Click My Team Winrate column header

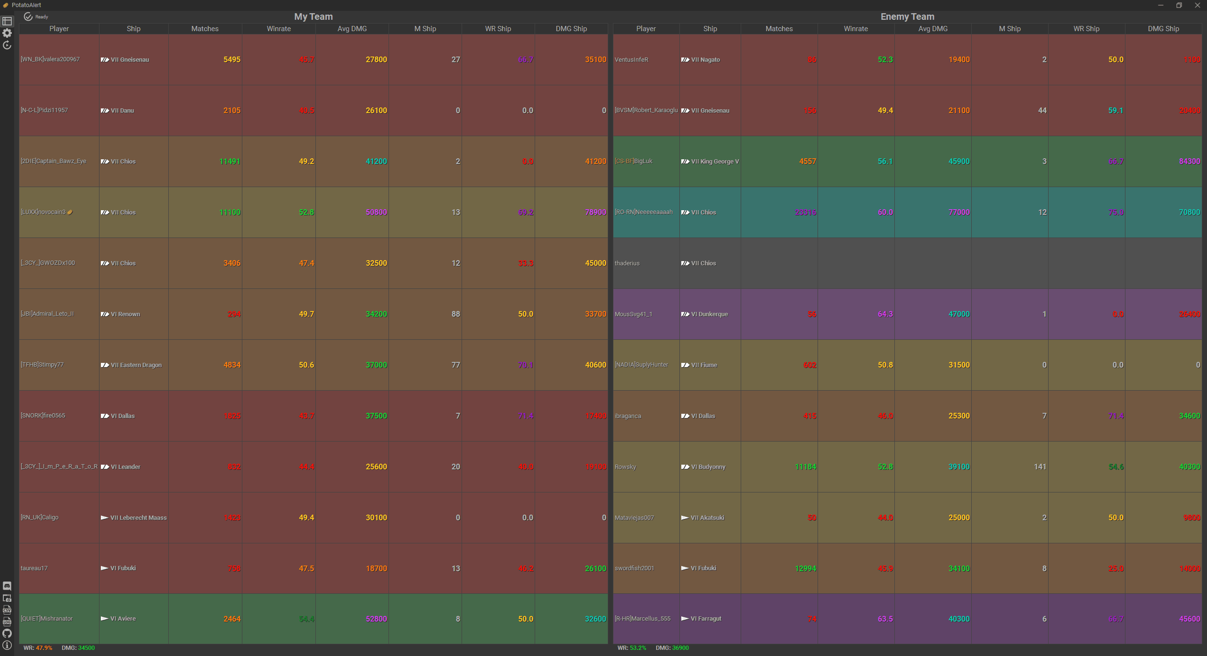[x=279, y=29]
